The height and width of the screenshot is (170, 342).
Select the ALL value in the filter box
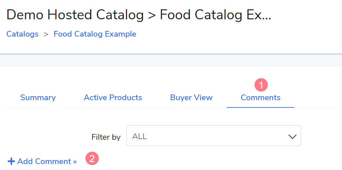point(140,136)
